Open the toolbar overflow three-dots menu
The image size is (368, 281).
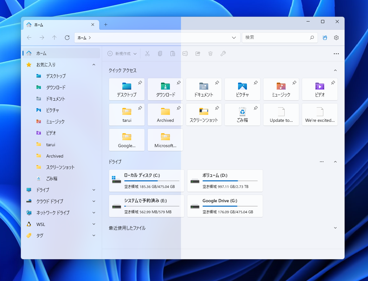[x=336, y=54]
